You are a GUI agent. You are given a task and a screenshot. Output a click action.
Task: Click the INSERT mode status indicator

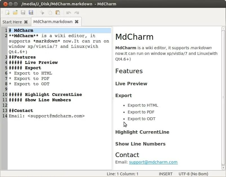click(166, 174)
